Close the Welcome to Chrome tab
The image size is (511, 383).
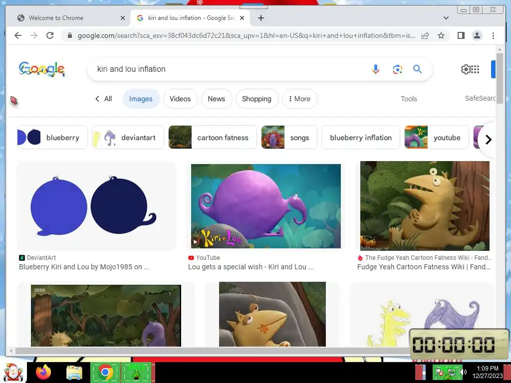coord(123,18)
